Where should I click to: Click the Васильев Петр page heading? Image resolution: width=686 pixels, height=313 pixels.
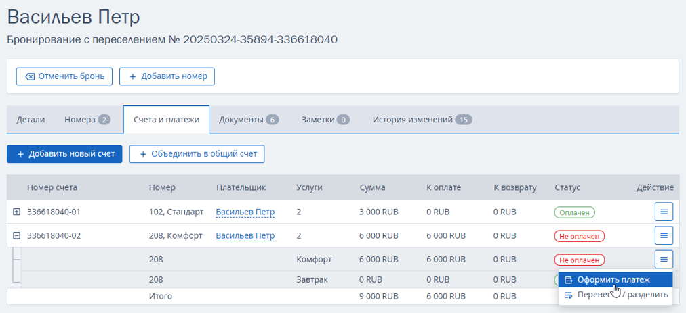(73, 18)
